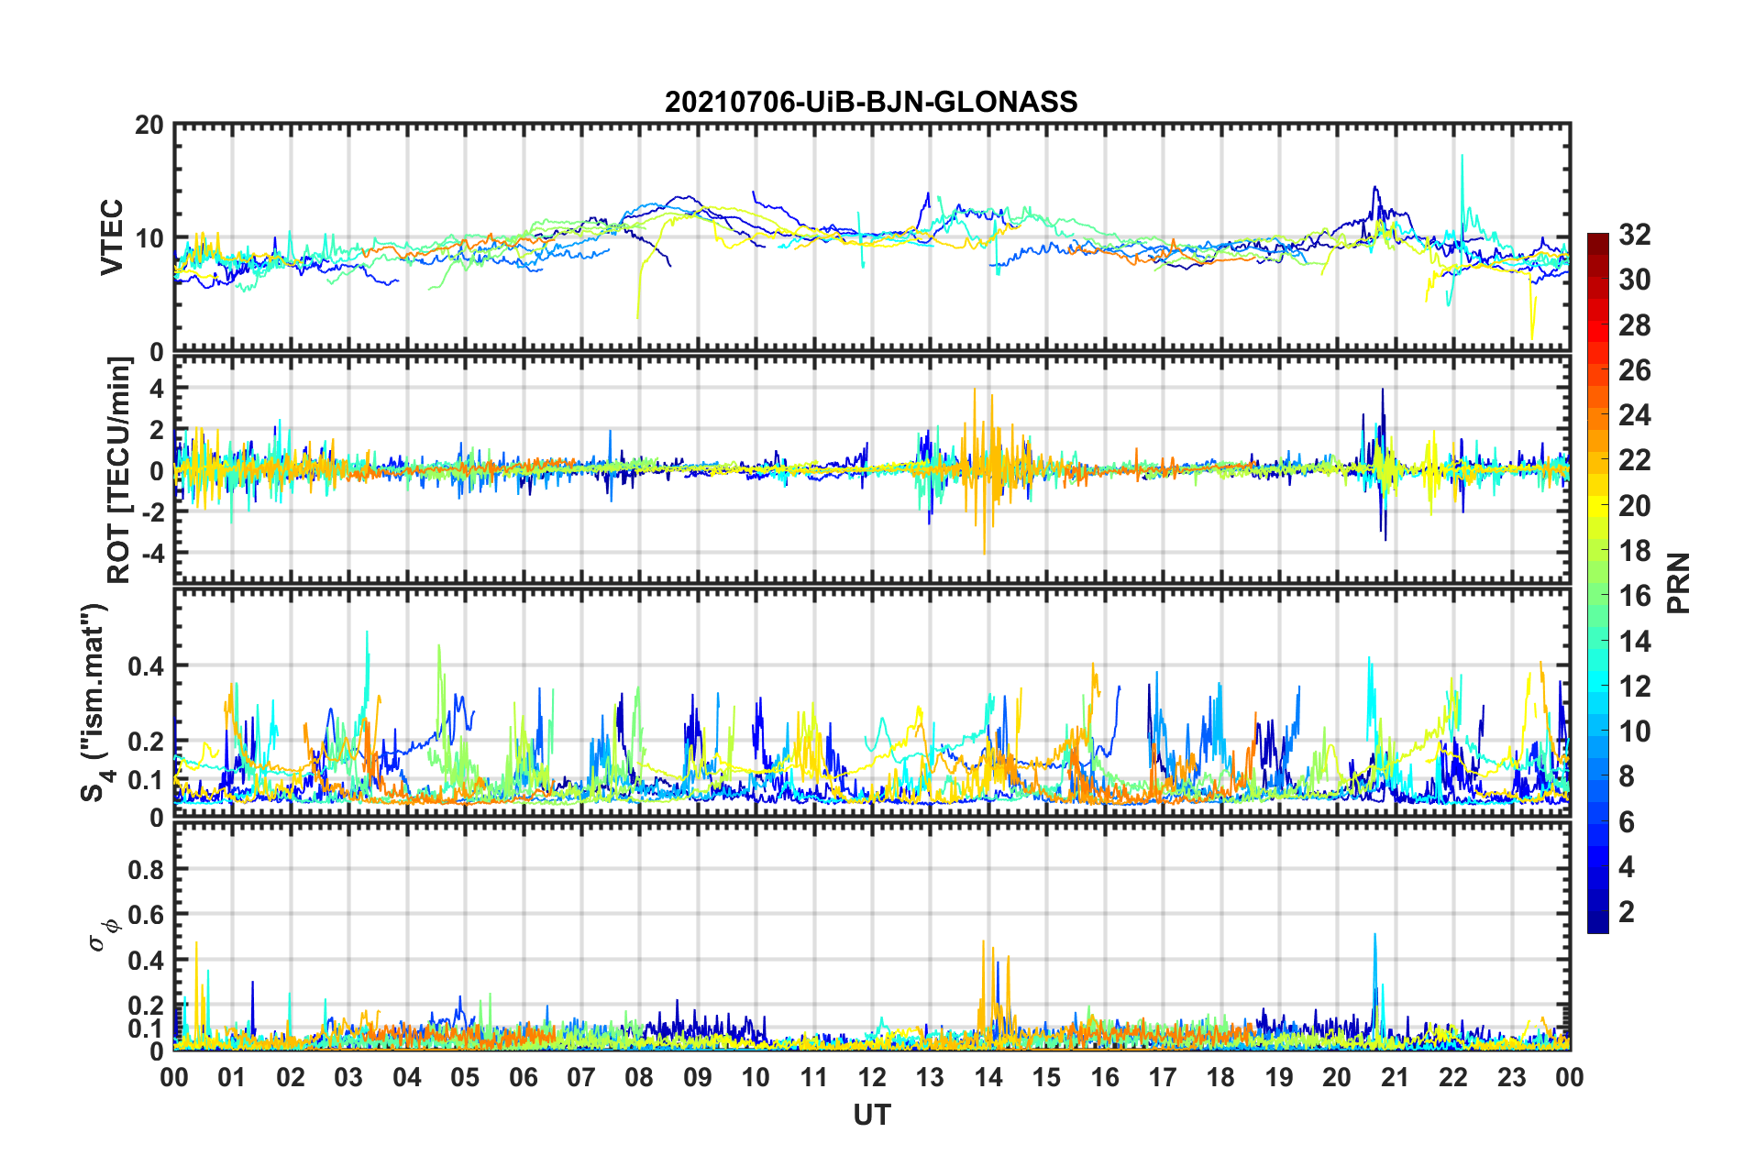Click colorbar tick label 16
The width and height of the screenshot is (1744, 1166).
1634,596
